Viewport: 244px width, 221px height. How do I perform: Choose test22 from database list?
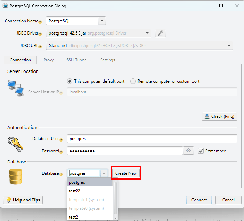coord(90,191)
